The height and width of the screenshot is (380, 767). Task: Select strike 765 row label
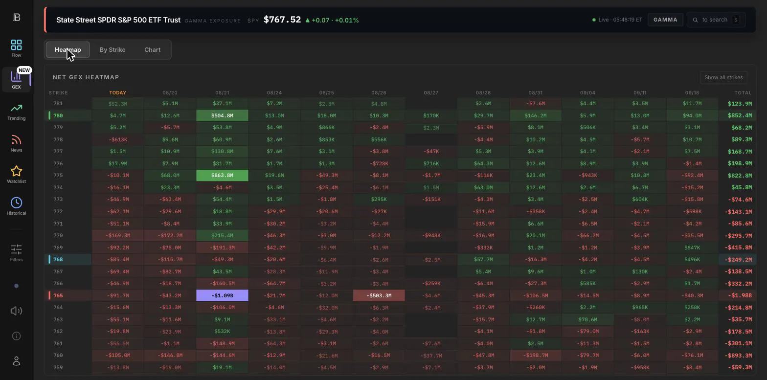coord(58,295)
